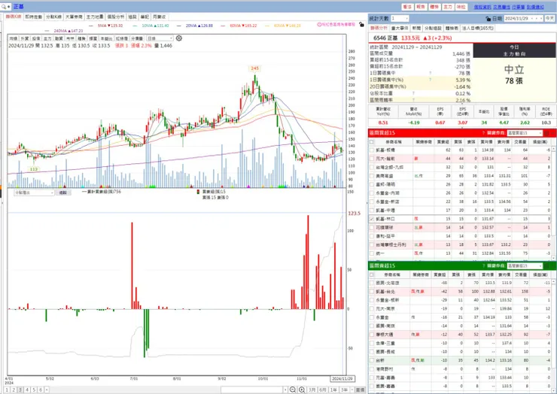
Task: Click the 2024/11/29 date marker on axis
Action: click(342, 379)
